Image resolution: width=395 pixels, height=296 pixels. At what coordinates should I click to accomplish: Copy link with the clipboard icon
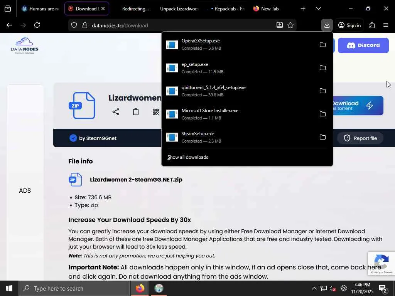click(135, 112)
